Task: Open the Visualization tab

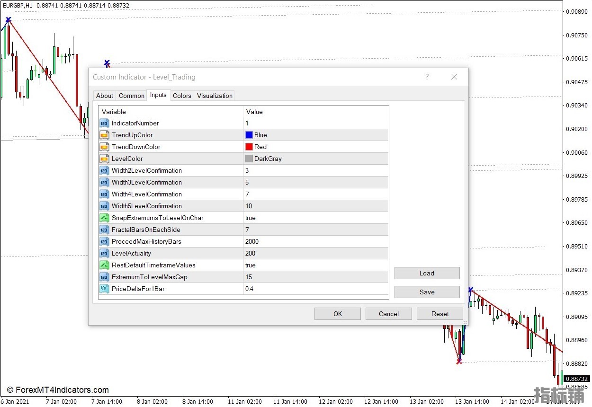Action: point(215,96)
